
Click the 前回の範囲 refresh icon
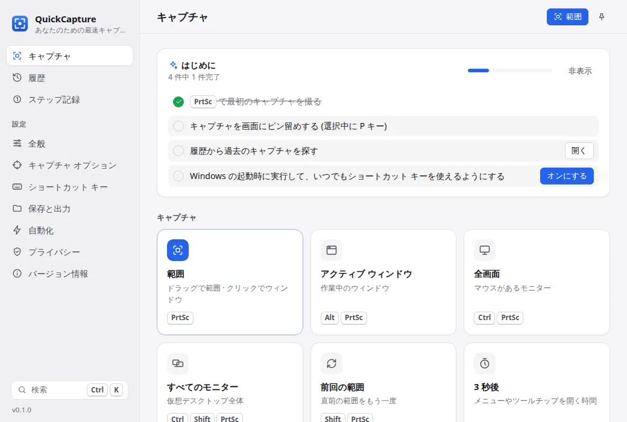pyautogui.click(x=332, y=363)
